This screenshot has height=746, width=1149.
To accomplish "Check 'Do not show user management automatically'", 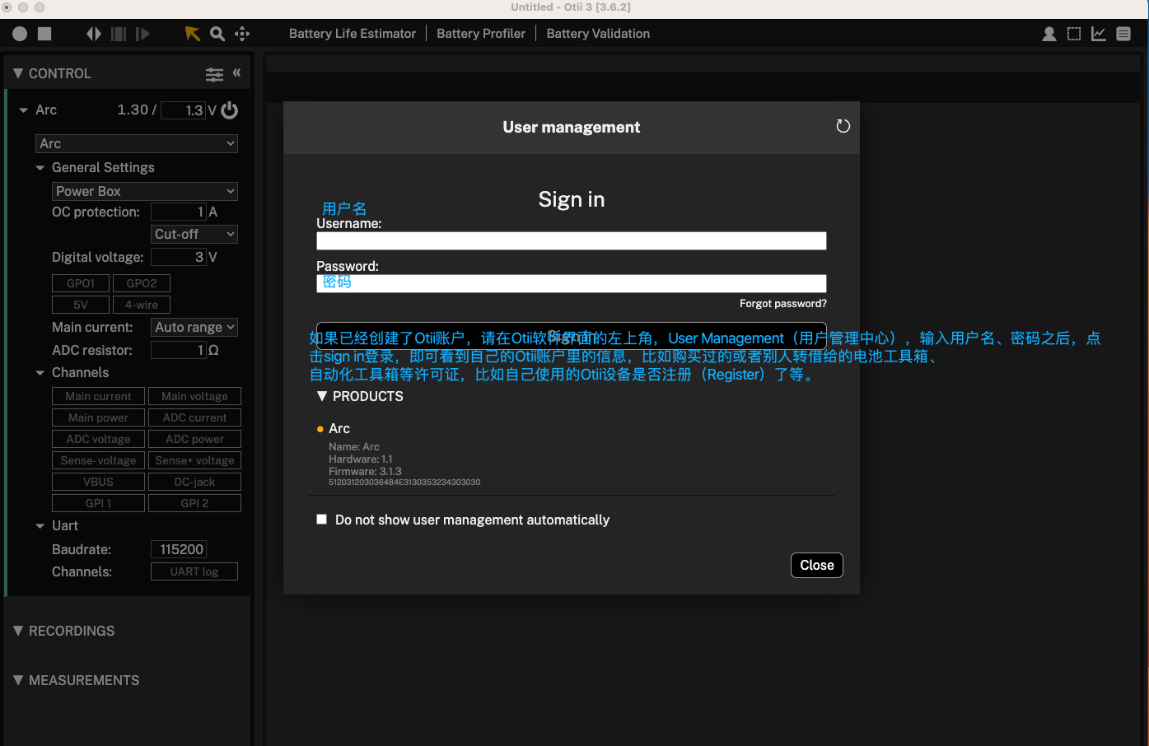I will (x=322, y=520).
